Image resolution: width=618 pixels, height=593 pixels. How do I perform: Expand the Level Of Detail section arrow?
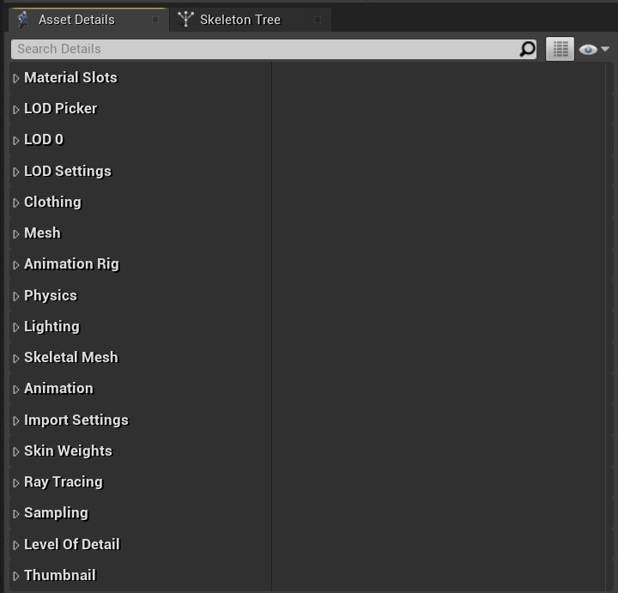point(15,545)
